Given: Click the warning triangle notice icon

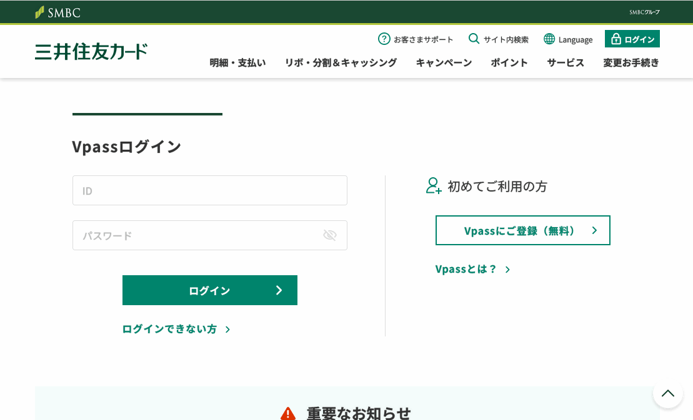Looking at the screenshot, I should click(x=288, y=414).
